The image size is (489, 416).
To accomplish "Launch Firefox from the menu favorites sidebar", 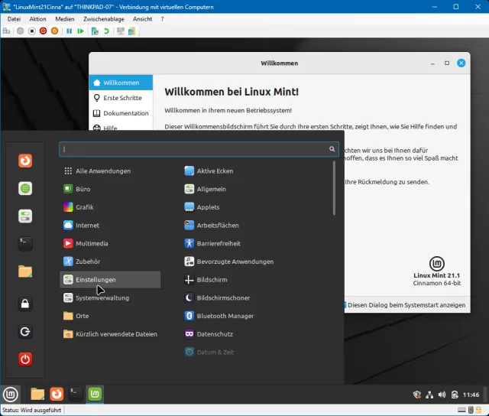I will pyautogui.click(x=25, y=161).
